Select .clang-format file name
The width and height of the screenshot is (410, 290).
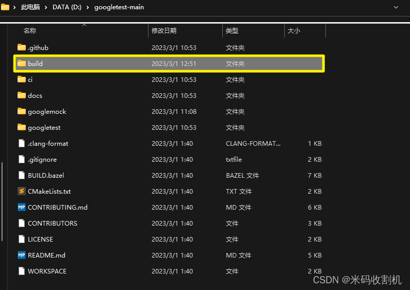pyautogui.click(x=48, y=143)
